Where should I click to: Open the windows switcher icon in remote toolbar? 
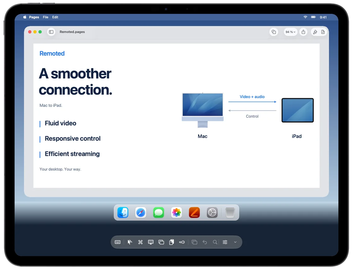(x=161, y=242)
